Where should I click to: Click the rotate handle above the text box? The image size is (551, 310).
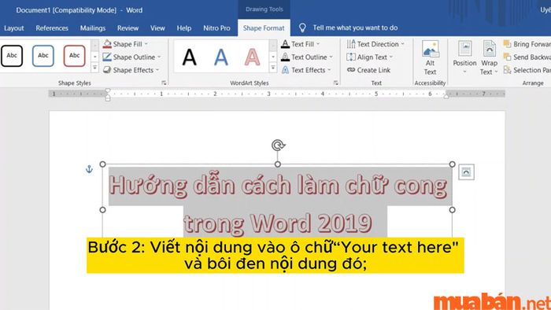point(279,146)
